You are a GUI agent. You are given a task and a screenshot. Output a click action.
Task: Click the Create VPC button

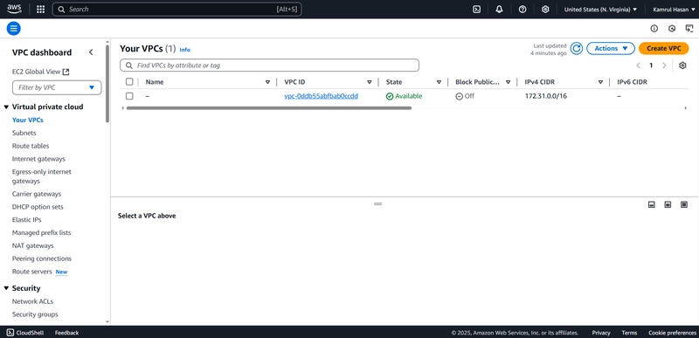pyautogui.click(x=664, y=49)
